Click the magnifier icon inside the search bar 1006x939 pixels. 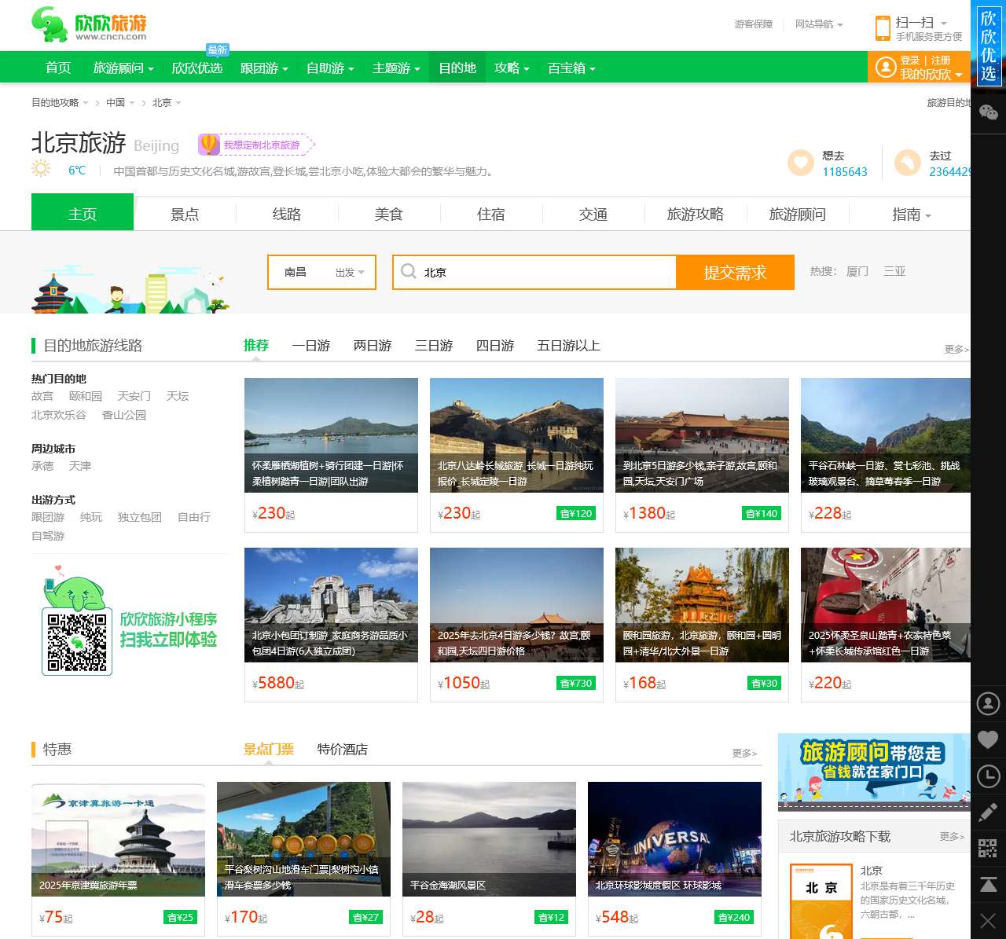coord(409,271)
